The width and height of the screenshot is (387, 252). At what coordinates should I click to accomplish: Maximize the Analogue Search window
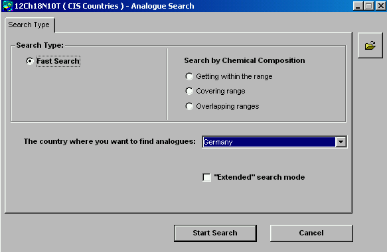368,6
